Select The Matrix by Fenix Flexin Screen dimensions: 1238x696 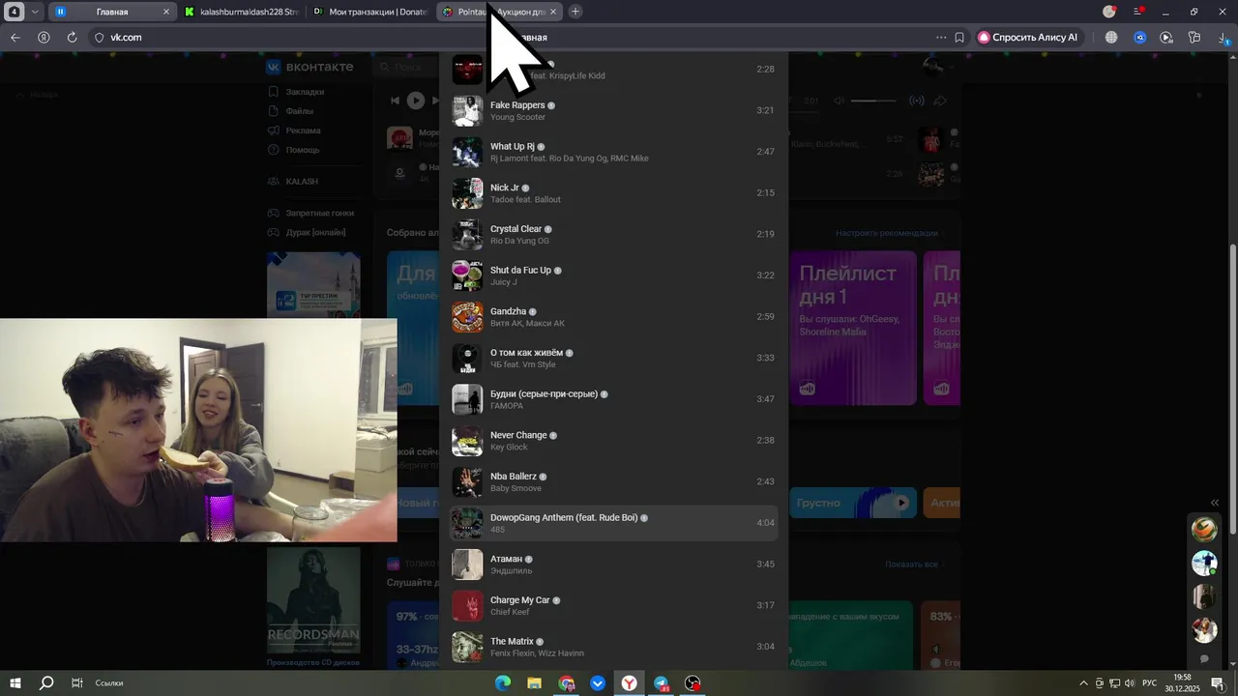point(613,647)
